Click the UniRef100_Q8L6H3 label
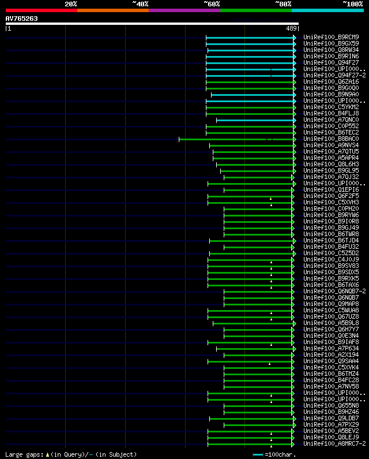The width and height of the screenshot is (369, 459). click(x=331, y=164)
